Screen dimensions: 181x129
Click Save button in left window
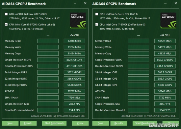click(x=10, y=123)
